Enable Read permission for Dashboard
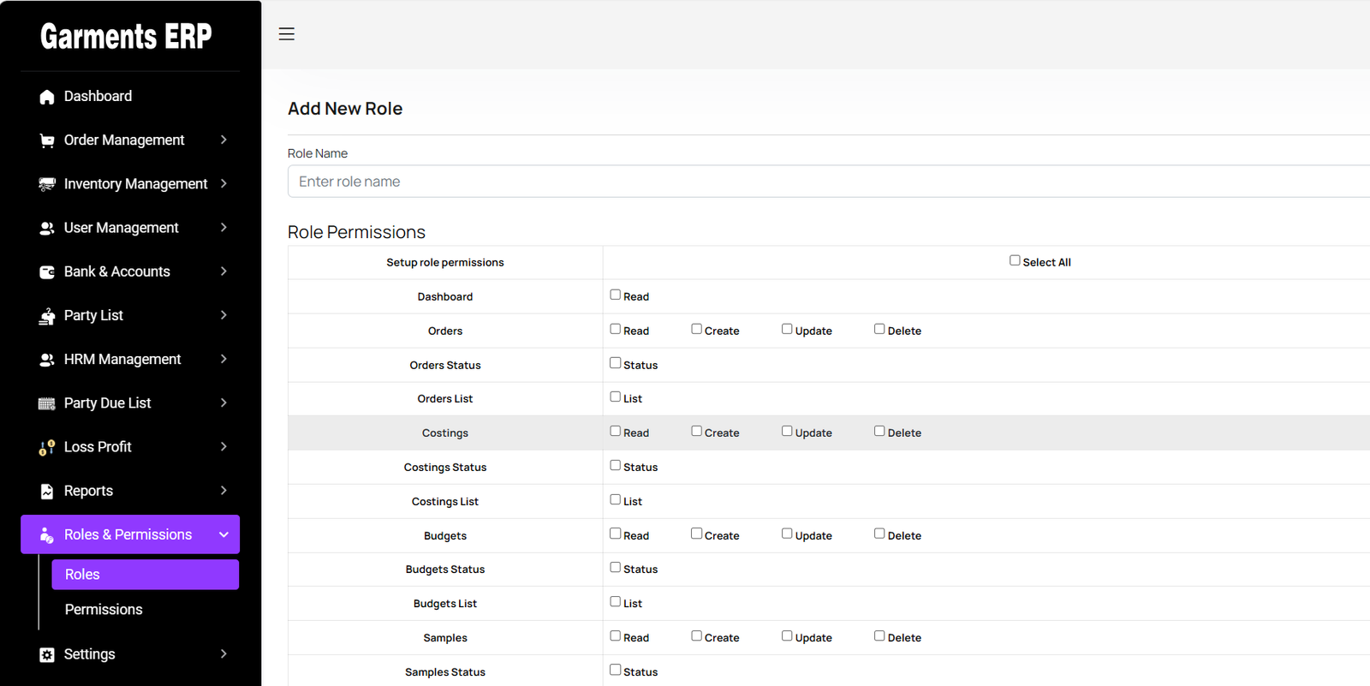 coord(615,295)
